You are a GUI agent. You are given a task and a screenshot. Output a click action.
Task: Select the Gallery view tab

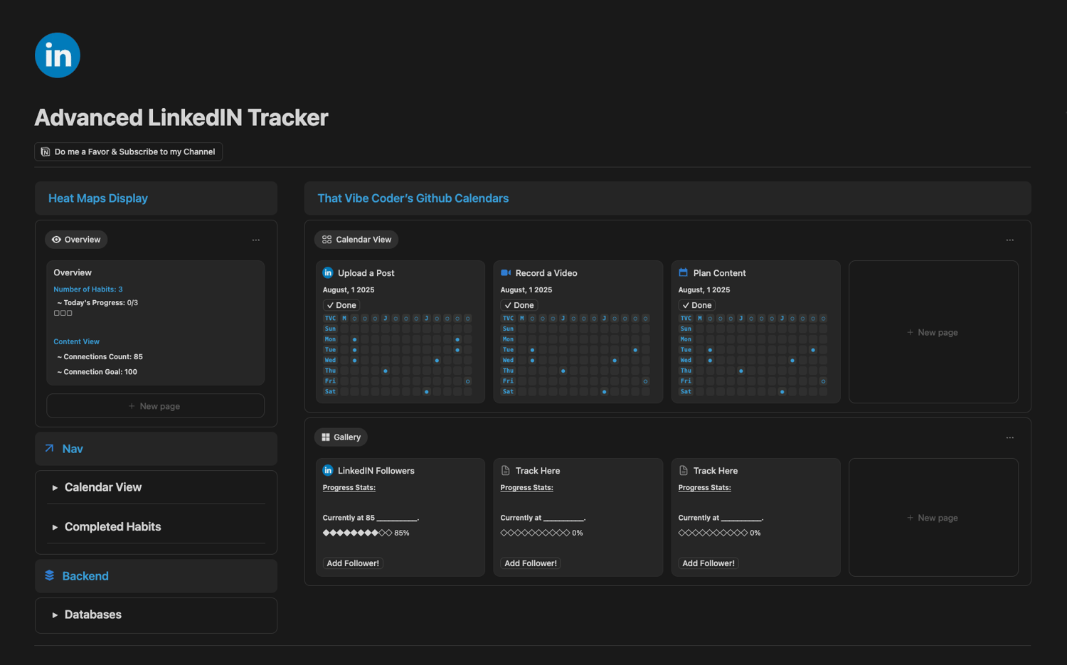pyautogui.click(x=341, y=437)
